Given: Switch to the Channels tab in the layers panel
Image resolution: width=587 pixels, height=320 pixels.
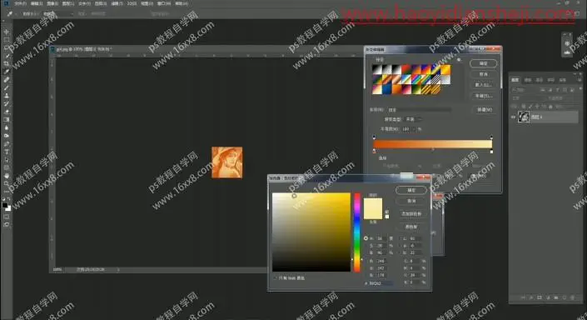Looking at the screenshot, I should [x=528, y=80].
